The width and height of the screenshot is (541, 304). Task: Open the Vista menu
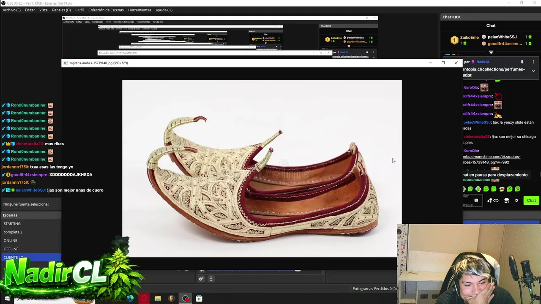pyautogui.click(x=44, y=10)
